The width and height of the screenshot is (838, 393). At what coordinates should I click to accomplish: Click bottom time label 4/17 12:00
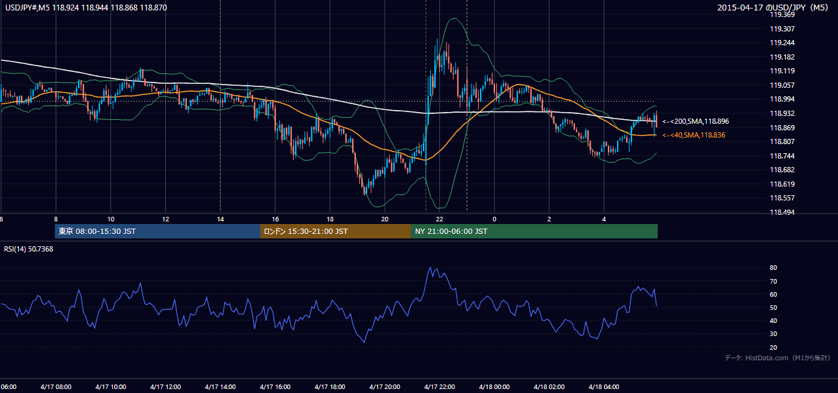click(165, 386)
